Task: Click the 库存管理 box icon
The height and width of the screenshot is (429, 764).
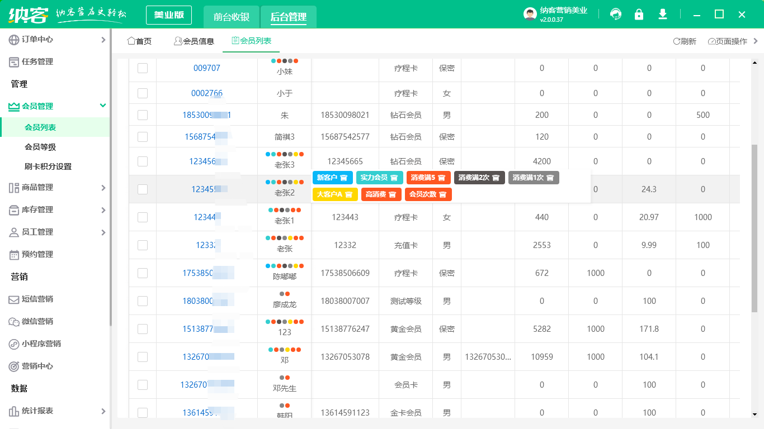Action: click(x=13, y=210)
